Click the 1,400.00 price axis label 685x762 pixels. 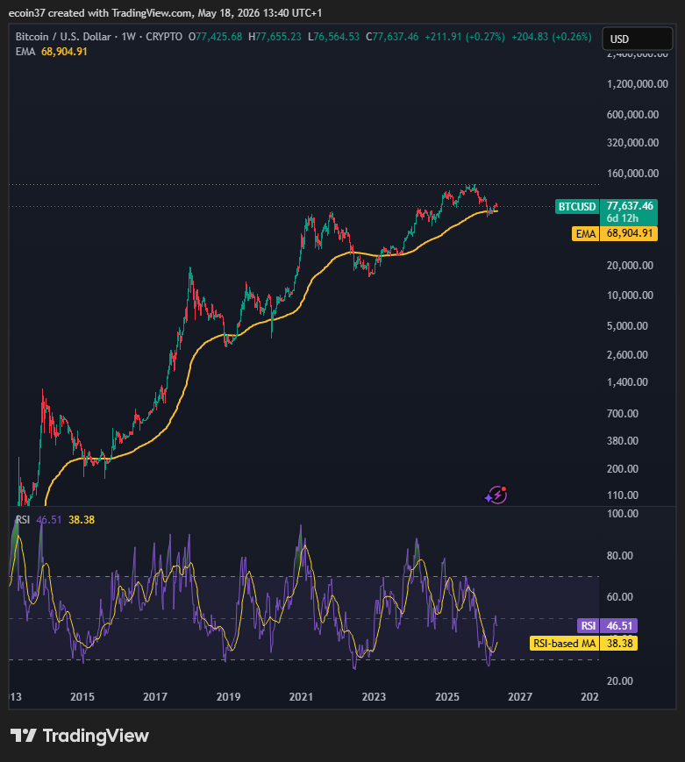627,382
